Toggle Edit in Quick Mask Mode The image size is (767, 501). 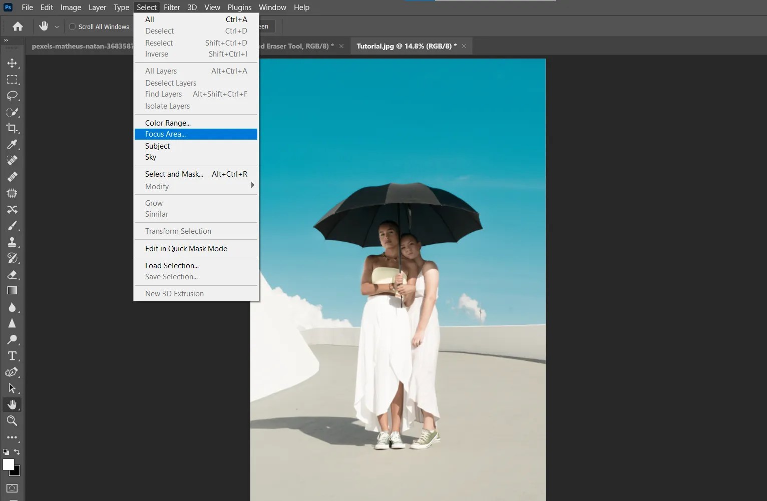(186, 248)
